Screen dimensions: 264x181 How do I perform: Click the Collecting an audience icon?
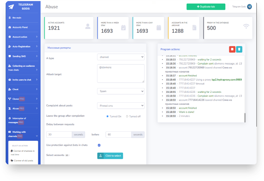point(10,66)
